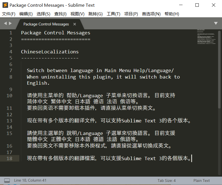Screen dimensions: 222x185
Task: Open the 项目(P) menu
Action: click(x=131, y=14)
